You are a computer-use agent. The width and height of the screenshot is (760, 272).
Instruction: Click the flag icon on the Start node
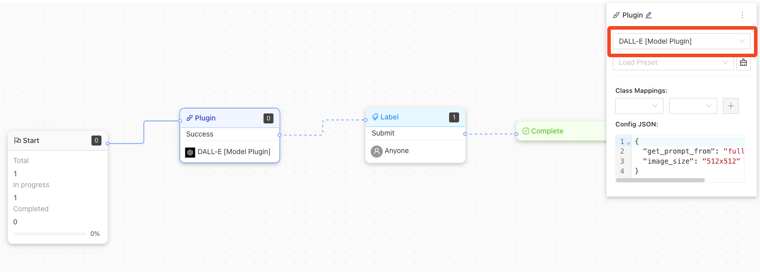tap(17, 141)
